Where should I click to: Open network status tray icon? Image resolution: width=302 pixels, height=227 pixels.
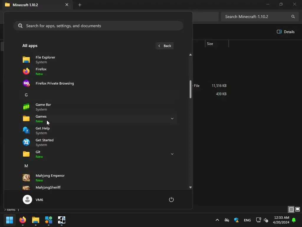pyautogui.click(x=258, y=220)
